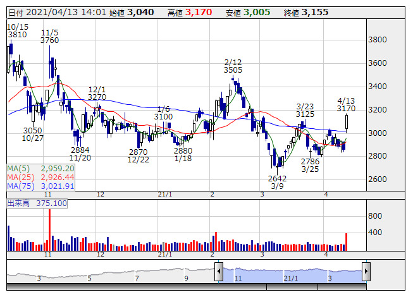Click the 4/13 3170 high label
Image resolution: width=413 pixels, height=297 pixels.
point(346,104)
